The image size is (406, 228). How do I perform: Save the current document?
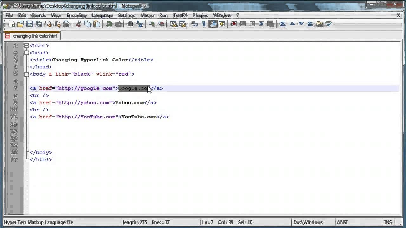[29, 24]
